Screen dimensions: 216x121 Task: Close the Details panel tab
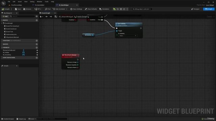pyautogui.click(x=17, y=66)
